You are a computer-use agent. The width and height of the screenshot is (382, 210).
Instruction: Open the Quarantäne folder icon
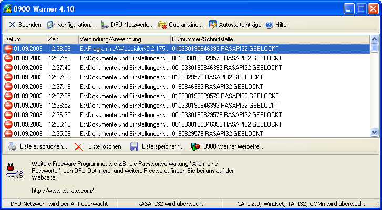pyautogui.click(x=162, y=25)
